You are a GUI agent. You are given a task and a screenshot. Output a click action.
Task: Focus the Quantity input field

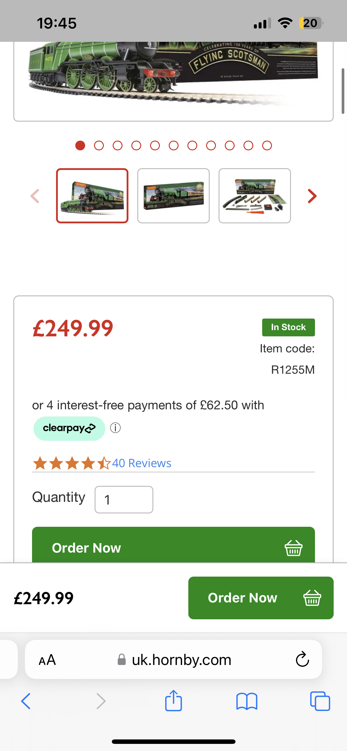[124, 499]
